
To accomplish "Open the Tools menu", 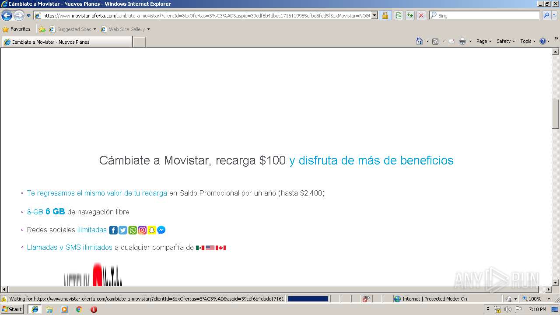I will point(528,41).
